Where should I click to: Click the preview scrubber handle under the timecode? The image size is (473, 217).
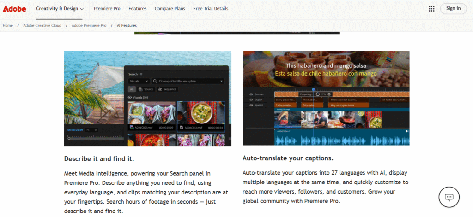pos(69,138)
